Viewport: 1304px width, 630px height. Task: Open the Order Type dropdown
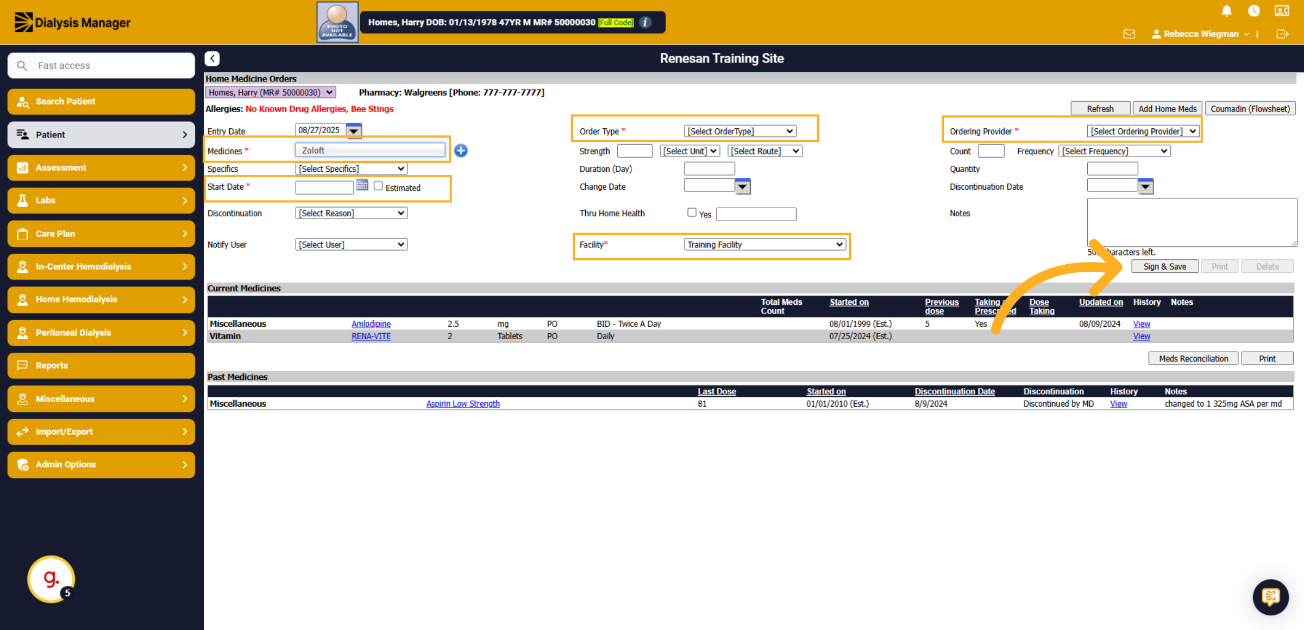(740, 131)
